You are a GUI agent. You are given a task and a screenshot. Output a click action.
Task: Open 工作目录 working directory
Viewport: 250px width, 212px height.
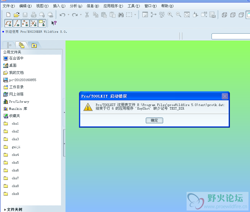click(x=14, y=87)
